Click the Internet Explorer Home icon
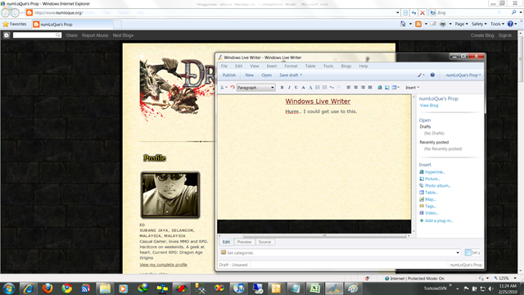 pos(403,24)
